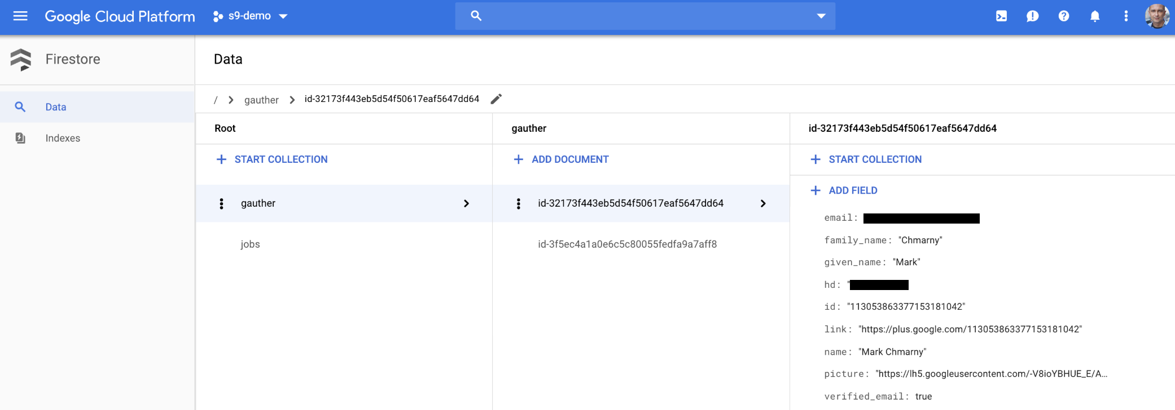1175x410 pixels.
Task: Open the hamburger navigation menu
Action: (20, 16)
